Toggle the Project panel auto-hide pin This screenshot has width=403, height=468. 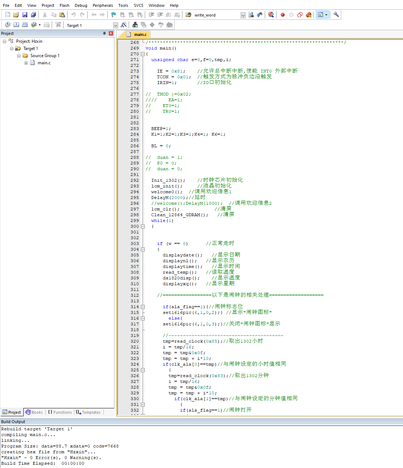(105, 33)
